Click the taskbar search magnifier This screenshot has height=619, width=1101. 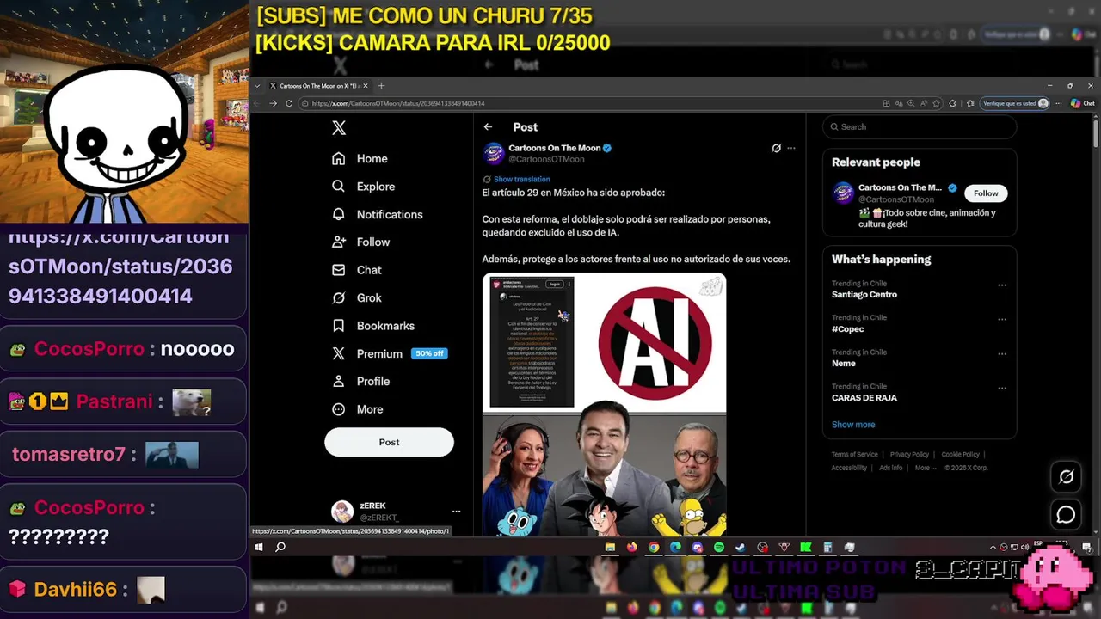coord(280,547)
